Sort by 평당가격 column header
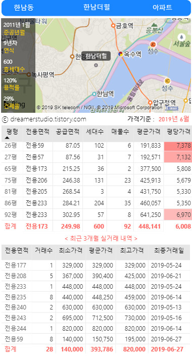Viewport: 192px width, 356px height. click(x=178, y=131)
